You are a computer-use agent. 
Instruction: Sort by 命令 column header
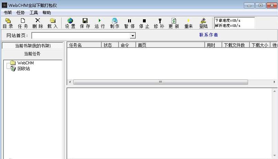[x=127, y=45]
